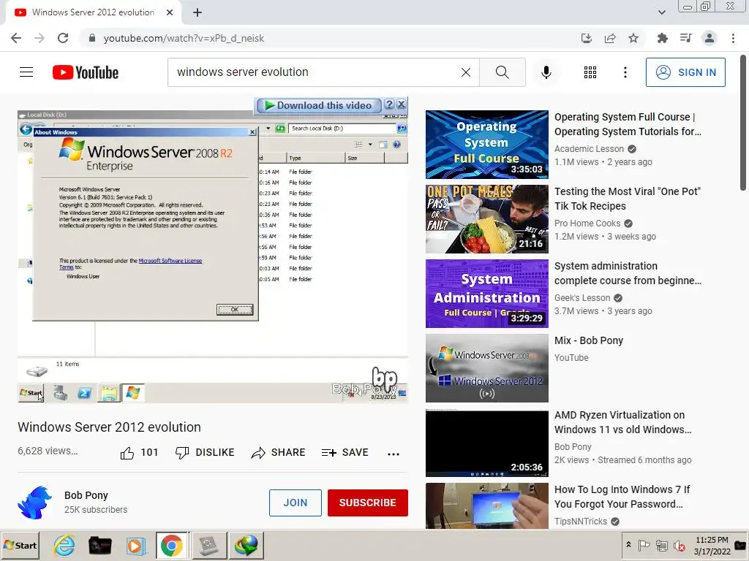Screen dimensions: 749x561
Task: Open Action Center flag tray icon
Action: coord(644,545)
